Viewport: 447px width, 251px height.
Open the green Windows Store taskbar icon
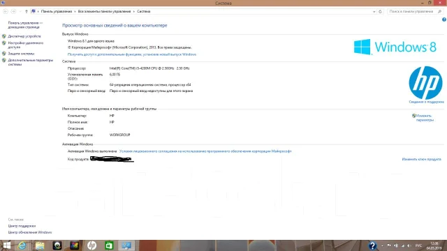click(109, 245)
